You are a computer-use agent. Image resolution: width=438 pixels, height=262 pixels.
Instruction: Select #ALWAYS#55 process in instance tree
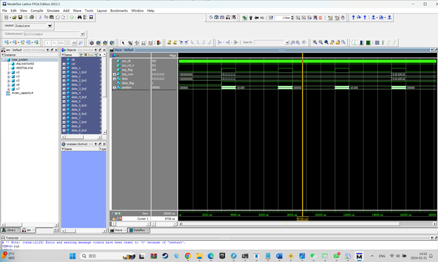25,64
